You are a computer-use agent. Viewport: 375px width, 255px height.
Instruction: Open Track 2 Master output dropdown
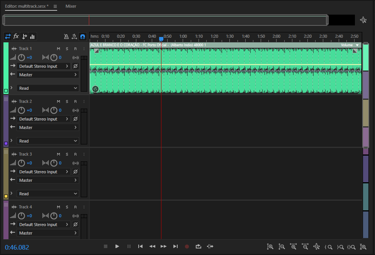click(x=48, y=127)
